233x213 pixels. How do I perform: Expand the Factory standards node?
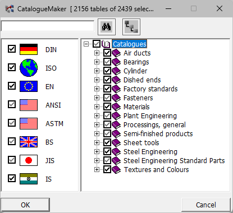tap(97, 89)
